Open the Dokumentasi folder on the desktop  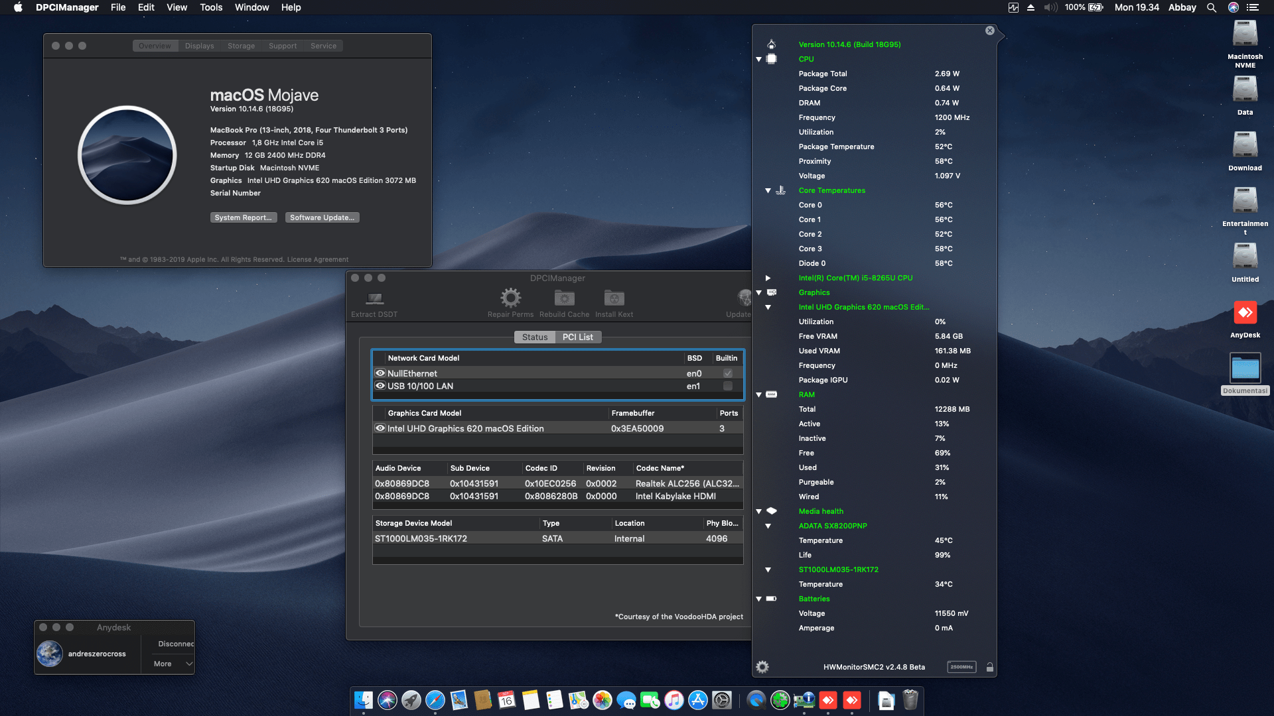coord(1245,369)
